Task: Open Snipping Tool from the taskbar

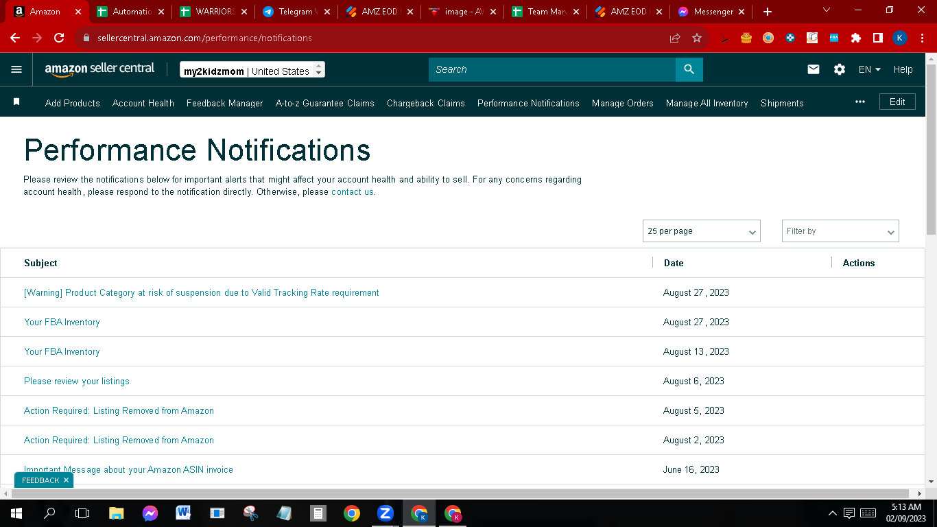Action: (x=250, y=513)
